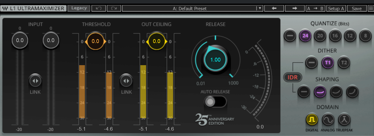Click the left Out Ceiling meter value -5.1

(142, 129)
